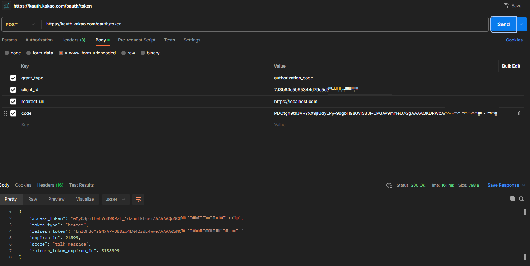Switch to the response Cookies tab

(23, 185)
